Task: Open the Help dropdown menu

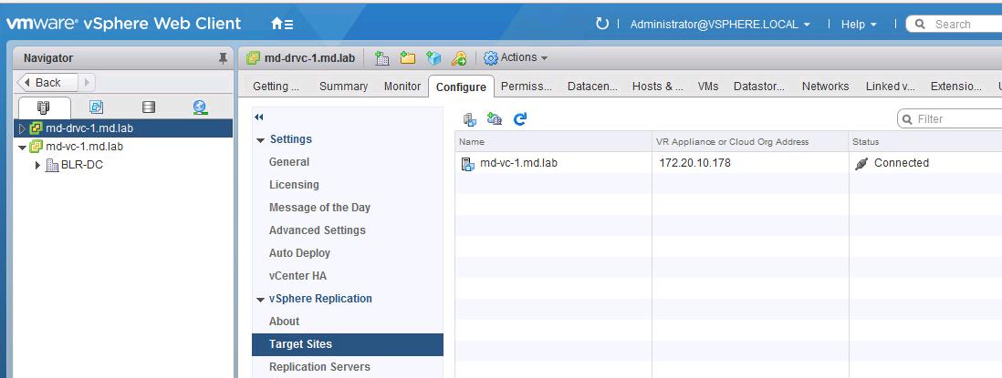Action: 859,25
